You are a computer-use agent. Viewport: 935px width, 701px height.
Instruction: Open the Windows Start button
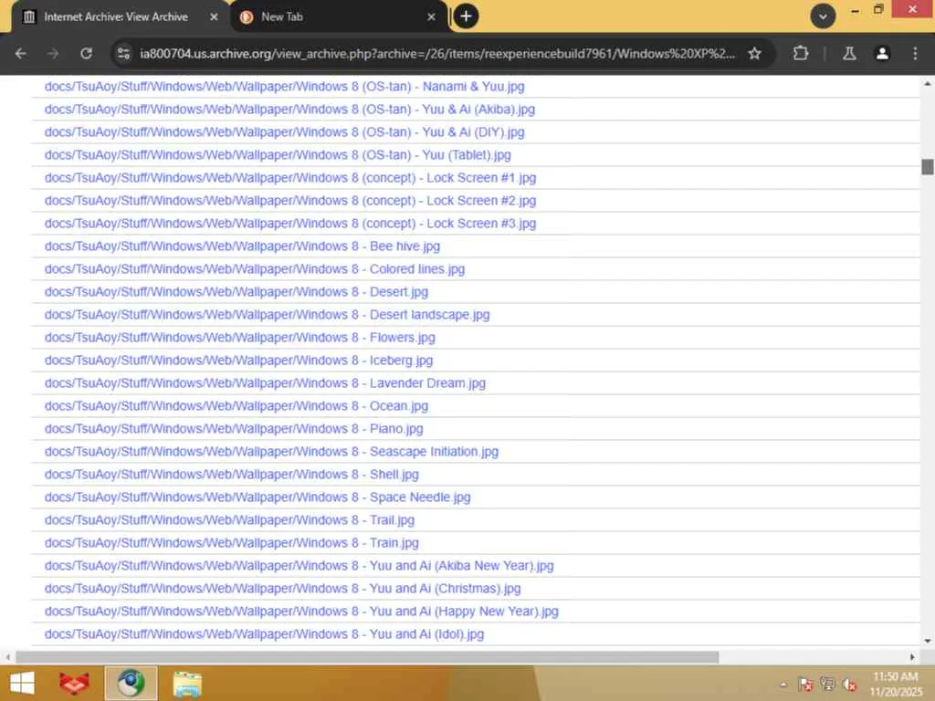23,683
